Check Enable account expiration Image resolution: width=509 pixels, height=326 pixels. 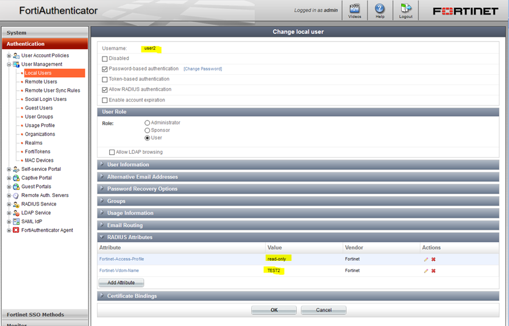pyautogui.click(x=105, y=100)
